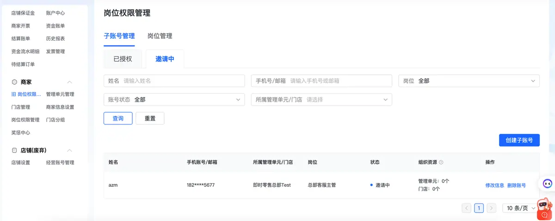Focus the 手机号/邮箱 input field
This screenshot has width=555, height=221.
pyautogui.click(x=321, y=81)
